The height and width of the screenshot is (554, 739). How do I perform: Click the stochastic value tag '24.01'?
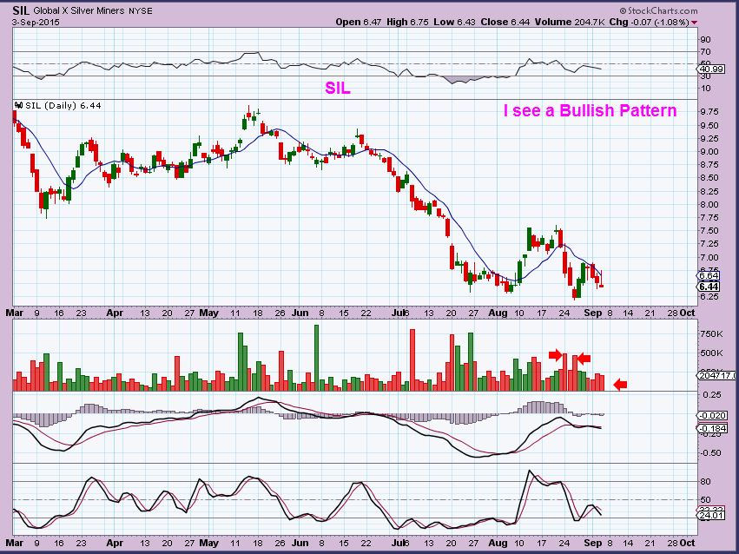click(710, 516)
